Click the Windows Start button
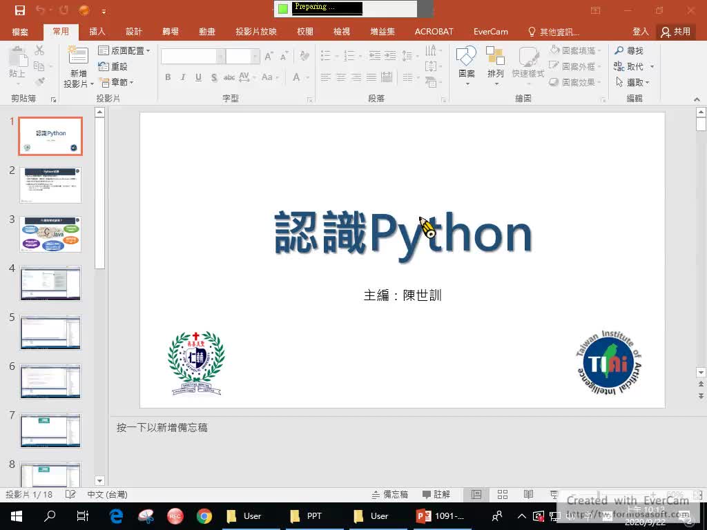 pyautogui.click(x=17, y=516)
